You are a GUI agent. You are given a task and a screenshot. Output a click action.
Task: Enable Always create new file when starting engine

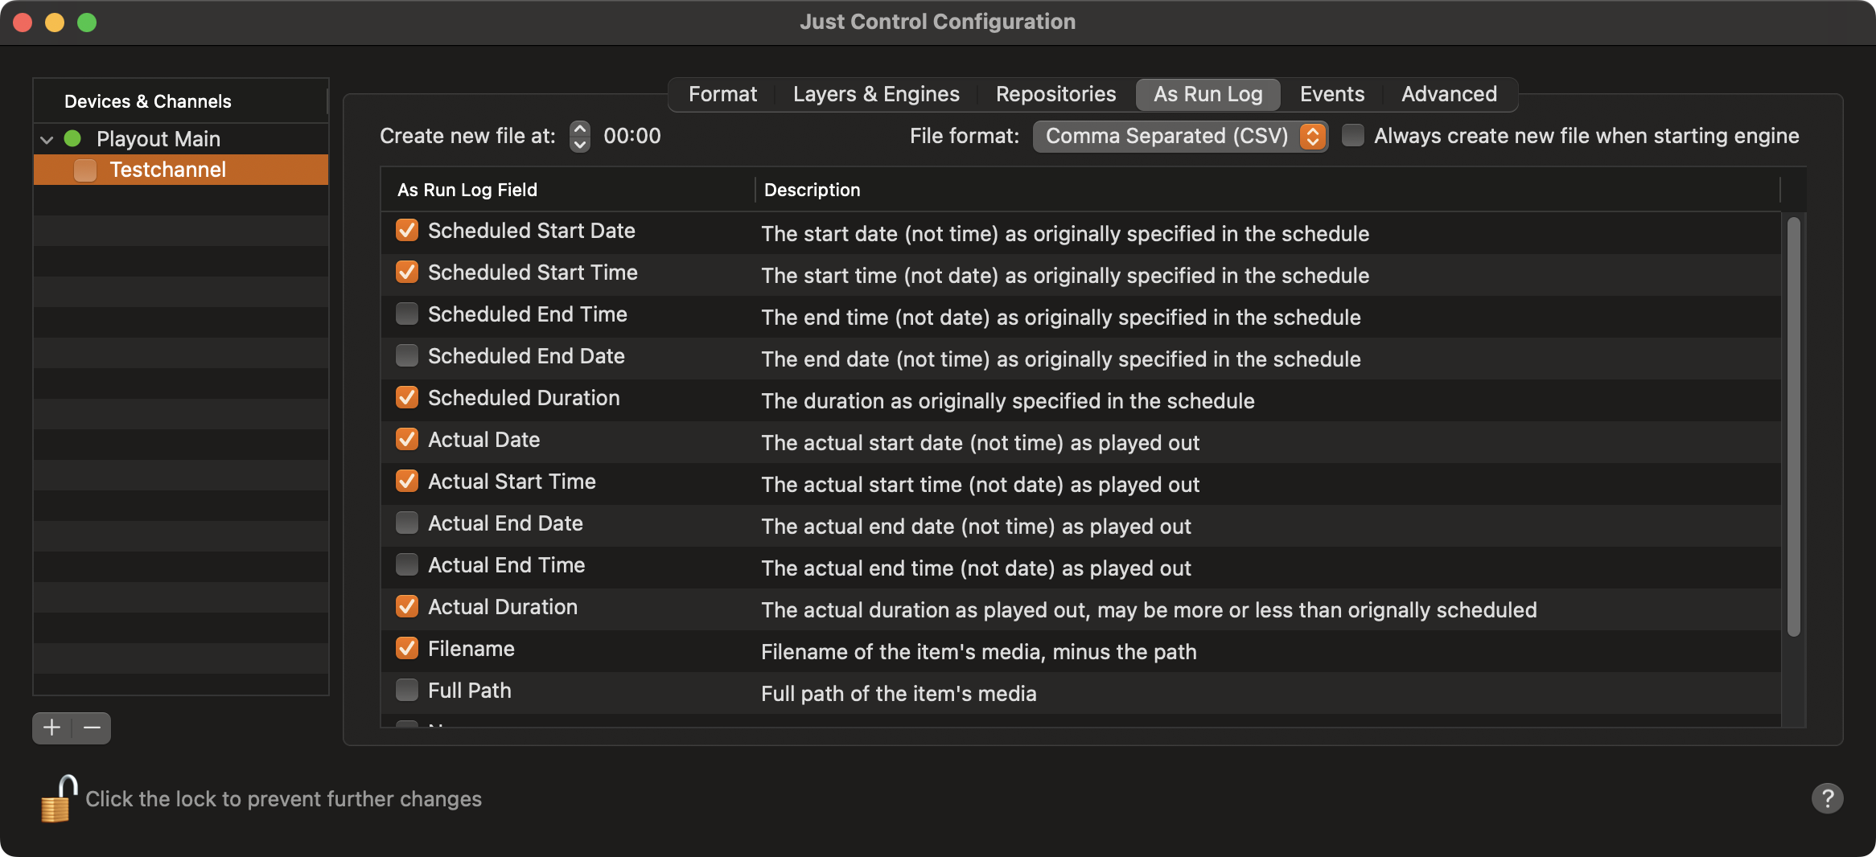point(1353,135)
